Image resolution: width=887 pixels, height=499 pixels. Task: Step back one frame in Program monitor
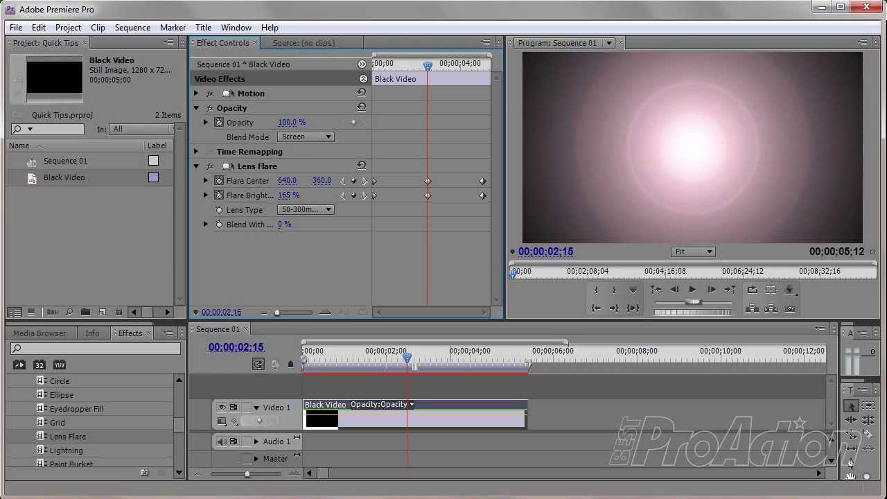click(674, 290)
